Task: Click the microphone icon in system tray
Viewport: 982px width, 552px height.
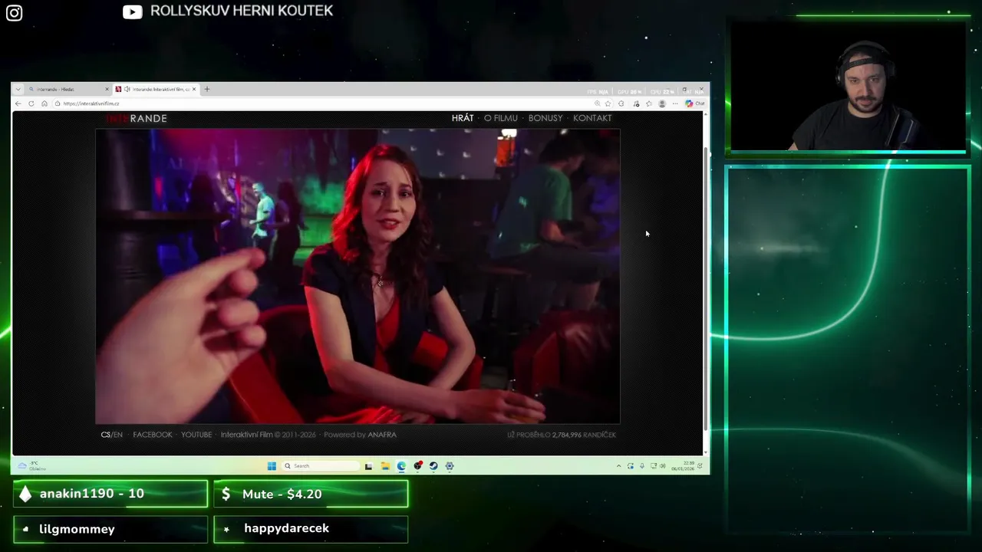Action: pos(642,466)
